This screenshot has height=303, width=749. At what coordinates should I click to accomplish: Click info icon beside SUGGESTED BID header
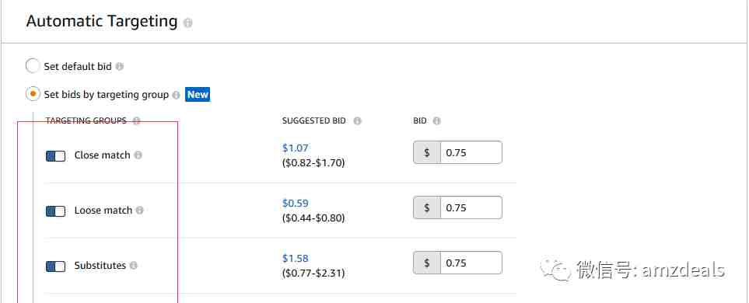coord(357,120)
